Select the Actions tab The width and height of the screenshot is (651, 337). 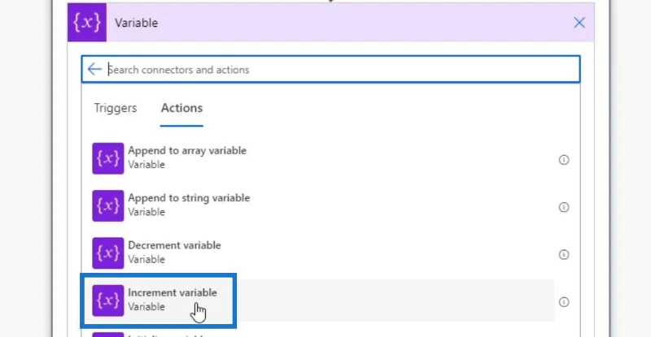coord(181,108)
